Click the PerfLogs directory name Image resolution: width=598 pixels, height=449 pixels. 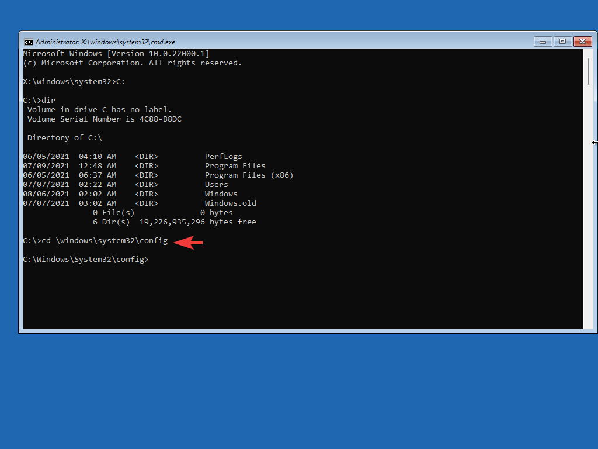224,157
